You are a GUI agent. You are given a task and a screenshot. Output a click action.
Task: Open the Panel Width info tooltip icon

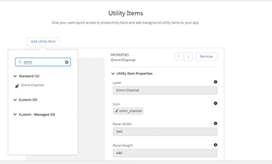click(x=216, y=123)
